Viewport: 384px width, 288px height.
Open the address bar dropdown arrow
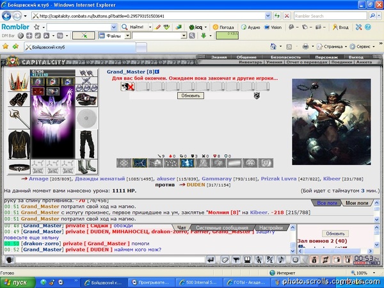(x=268, y=16)
